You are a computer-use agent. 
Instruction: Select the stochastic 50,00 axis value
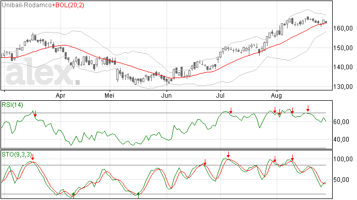pos(341,180)
